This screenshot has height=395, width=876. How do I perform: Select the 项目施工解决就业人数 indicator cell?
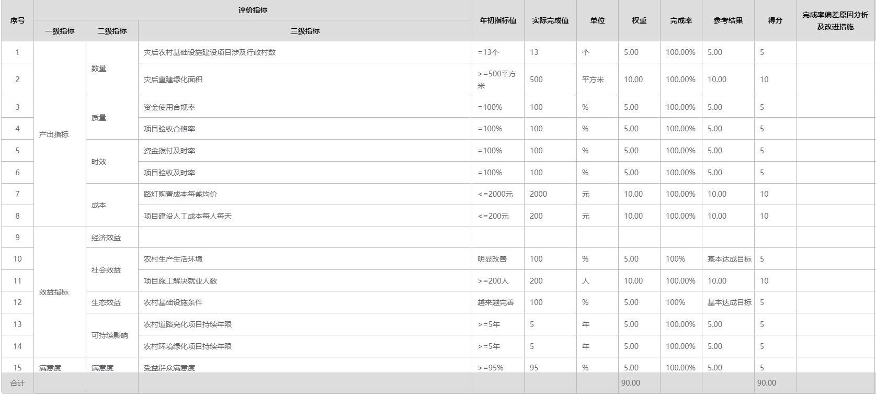[180, 281]
